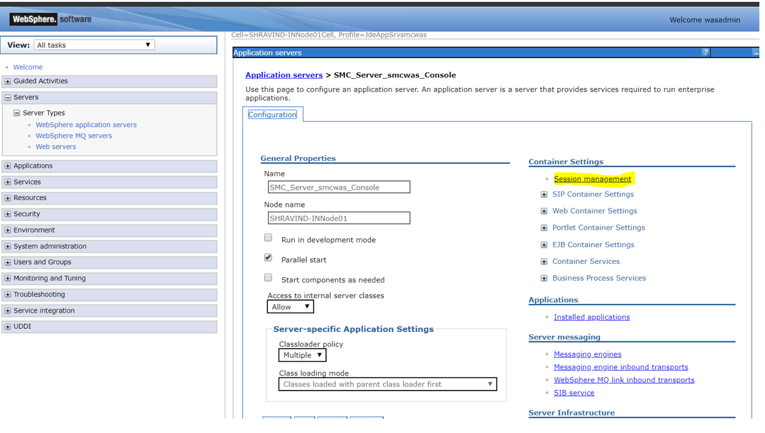Expand Portlet Container Settings
The height and width of the screenshot is (433, 765).
[544, 228]
